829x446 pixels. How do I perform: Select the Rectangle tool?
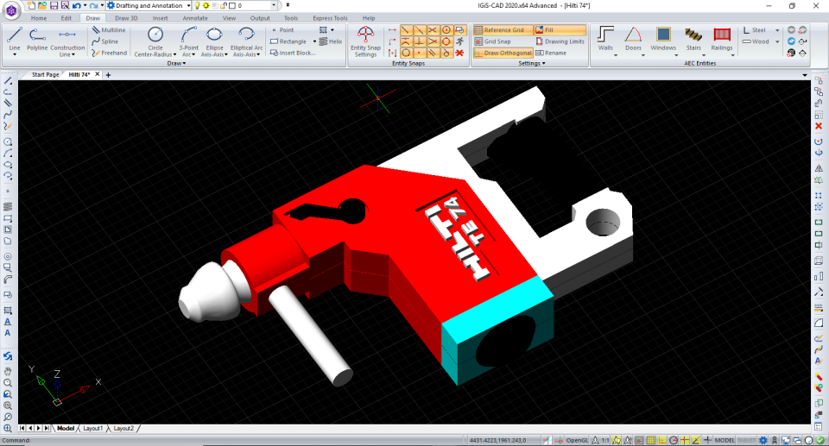coord(288,41)
